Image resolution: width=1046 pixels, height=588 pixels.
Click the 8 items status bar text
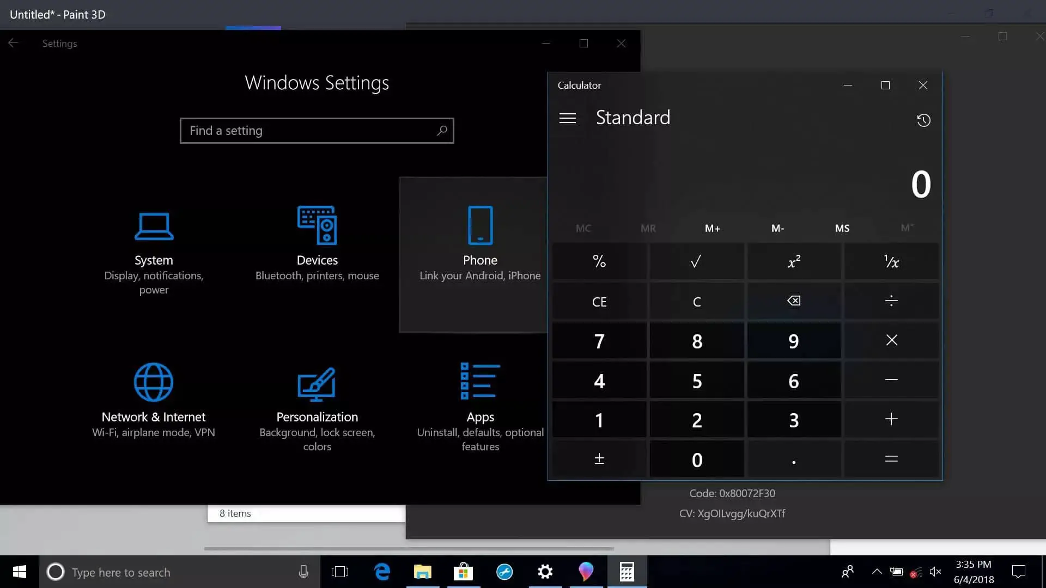click(x=235, y=513)
